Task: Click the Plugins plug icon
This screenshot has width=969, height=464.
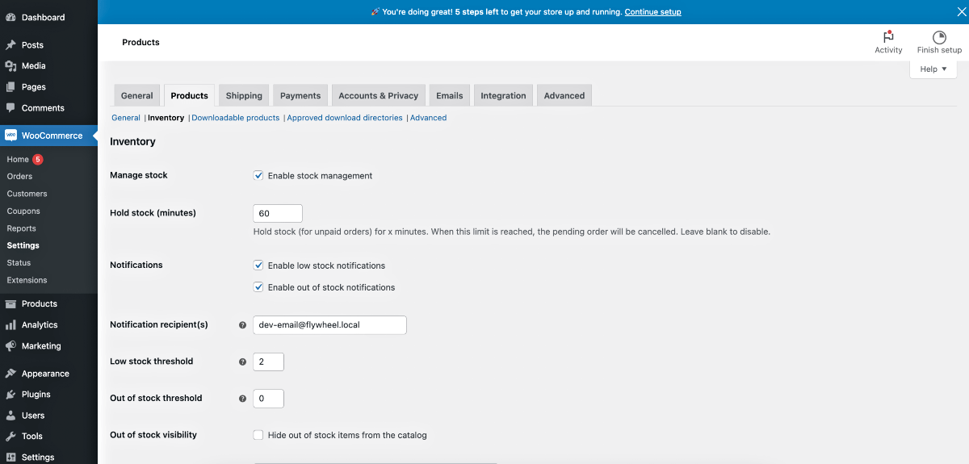Action: (x=10, y=395)
